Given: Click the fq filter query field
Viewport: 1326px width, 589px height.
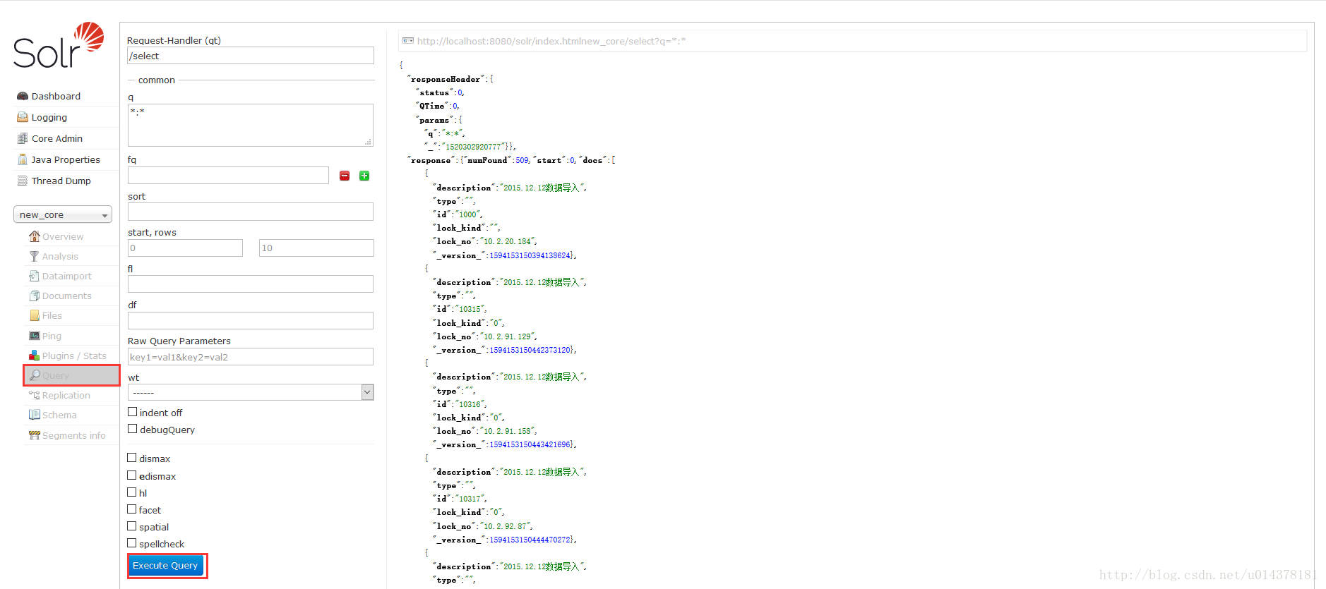Looking at the screenshot, I should (228, 175).
